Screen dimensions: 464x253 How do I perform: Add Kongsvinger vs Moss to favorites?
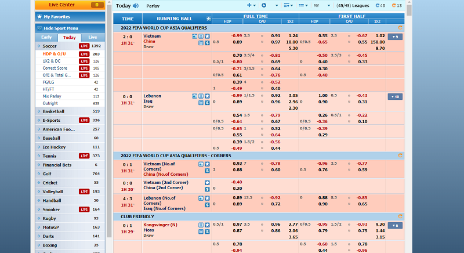[x=207, y=224]
